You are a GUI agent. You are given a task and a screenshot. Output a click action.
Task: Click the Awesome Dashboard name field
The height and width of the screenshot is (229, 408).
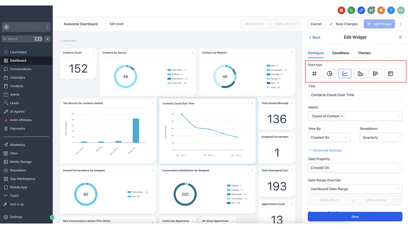coord(83,24)
